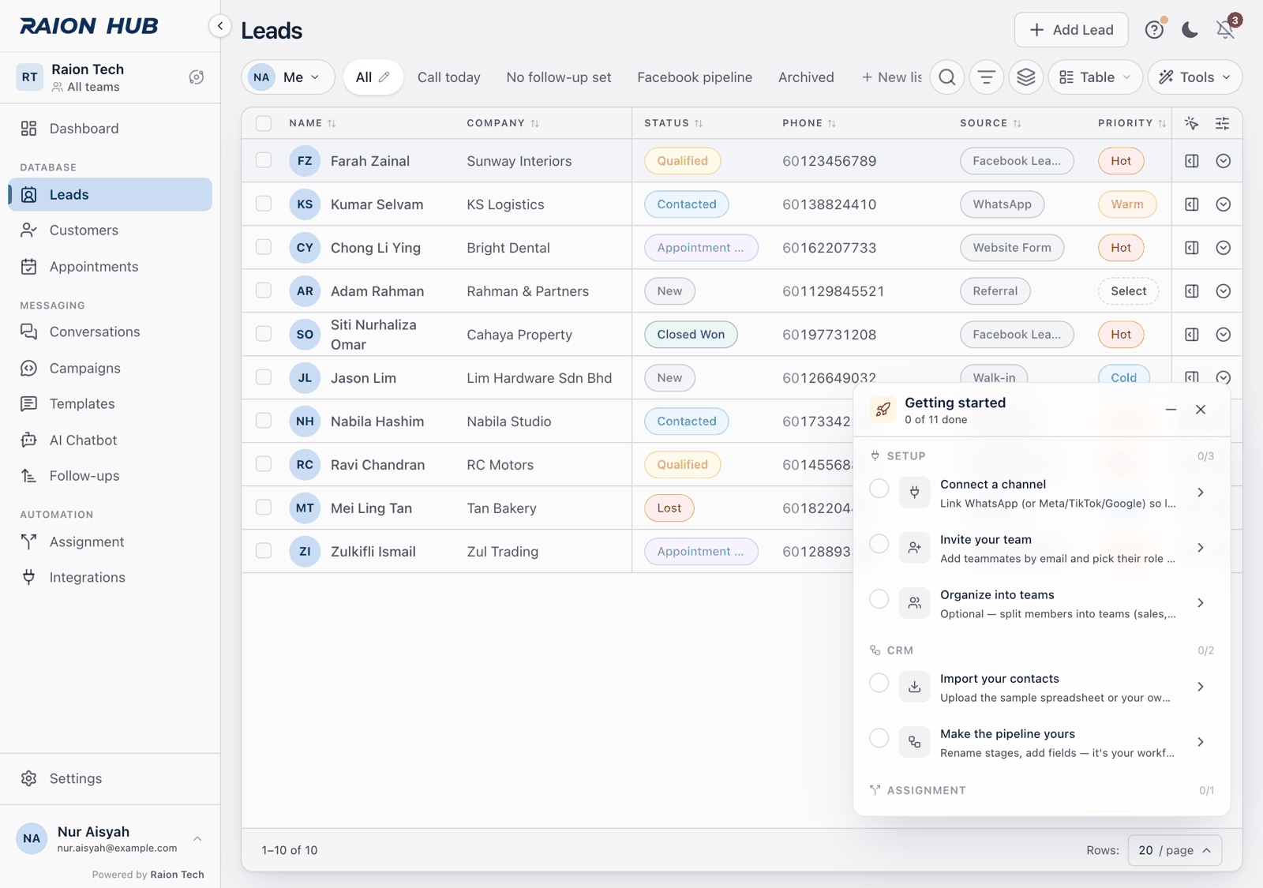
Task: Open the help question mark icon
Action: click(x=1154, y=30)
